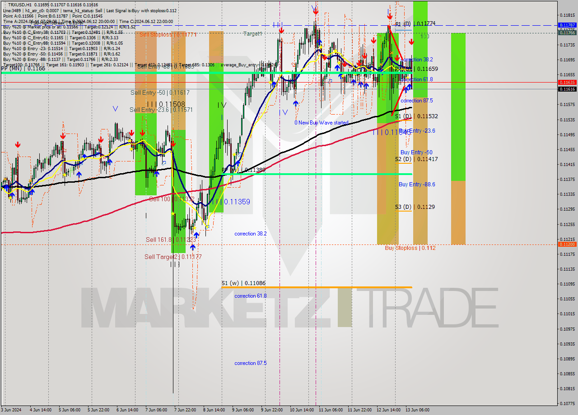This screenshot has width=578, height=415.
Task: Click the 'R1 (D) | 0.11774' label
Action: 415,23
